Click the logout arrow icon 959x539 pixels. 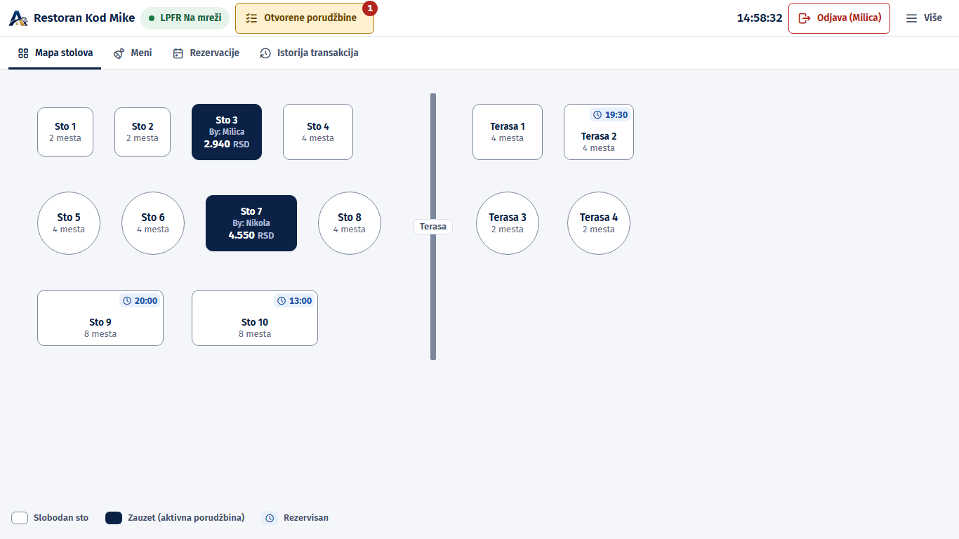(805, 18)
